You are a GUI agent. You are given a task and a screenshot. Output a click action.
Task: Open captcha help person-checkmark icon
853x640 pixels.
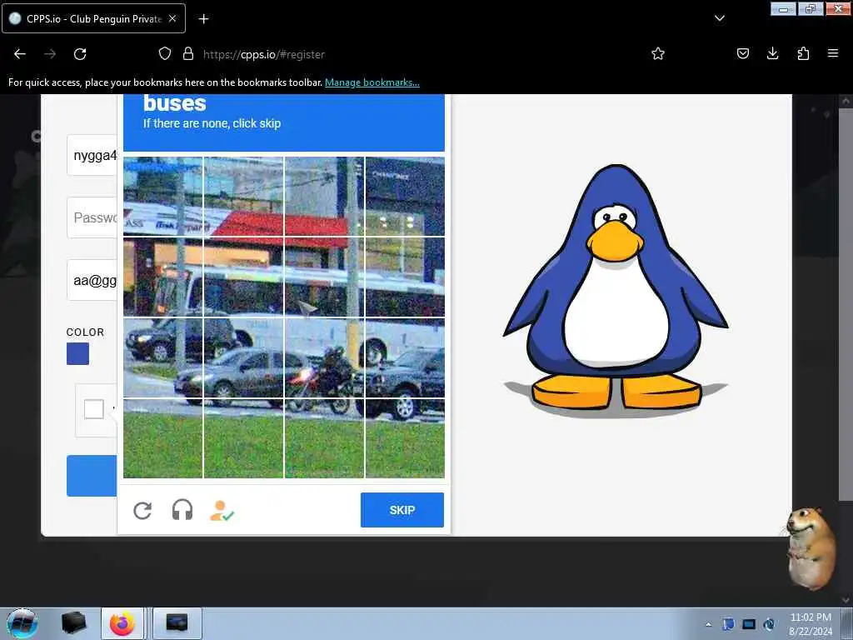point(222,511)
